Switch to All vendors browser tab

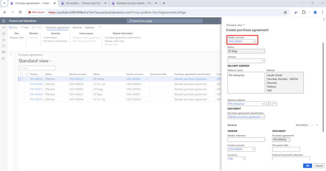point(84,3)
